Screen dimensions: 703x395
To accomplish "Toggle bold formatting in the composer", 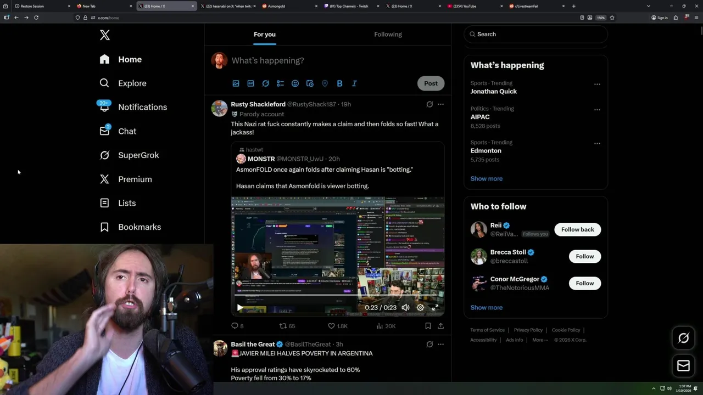I will (x=339, y=83).
